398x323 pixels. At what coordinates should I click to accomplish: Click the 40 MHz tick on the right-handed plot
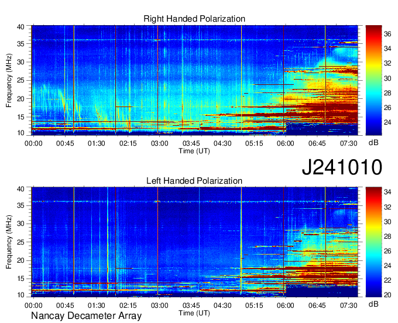20,27
